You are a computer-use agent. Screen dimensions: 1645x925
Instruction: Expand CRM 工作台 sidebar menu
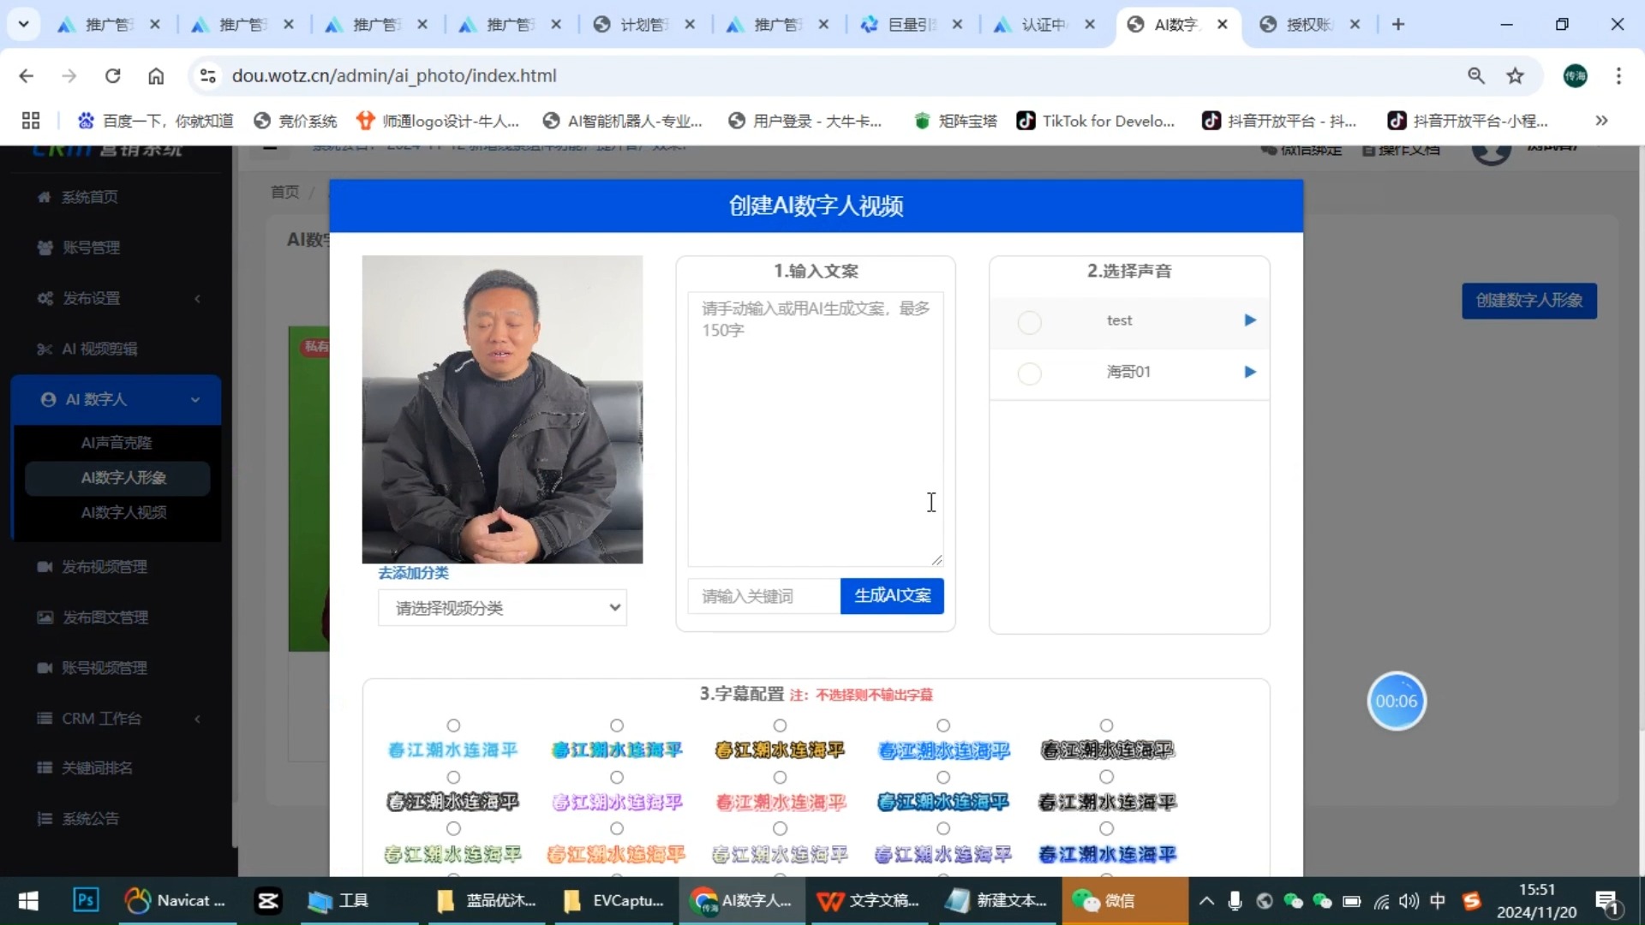pyautogui.click(x=118, y=719)
